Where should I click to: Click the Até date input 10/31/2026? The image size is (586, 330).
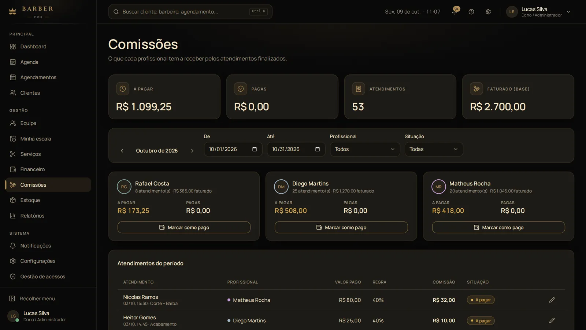[296, 149]
